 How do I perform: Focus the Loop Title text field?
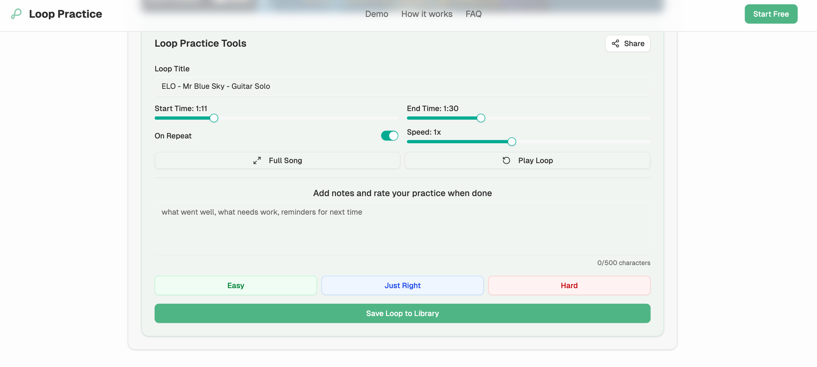(x=402, y=86)
